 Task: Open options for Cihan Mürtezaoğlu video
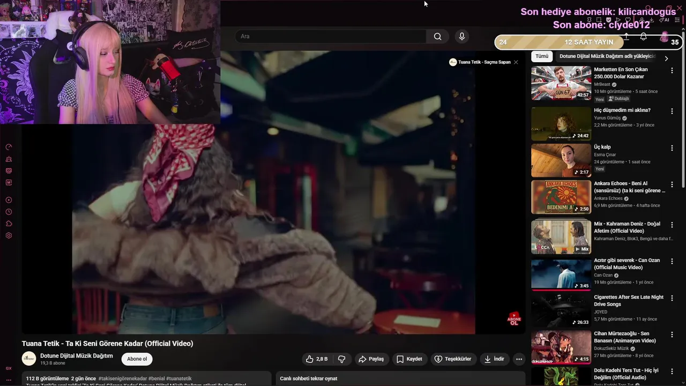point(672,335)
